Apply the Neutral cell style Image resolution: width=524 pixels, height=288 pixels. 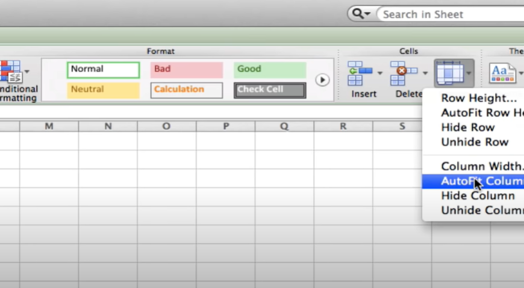(x=103, y=90)
